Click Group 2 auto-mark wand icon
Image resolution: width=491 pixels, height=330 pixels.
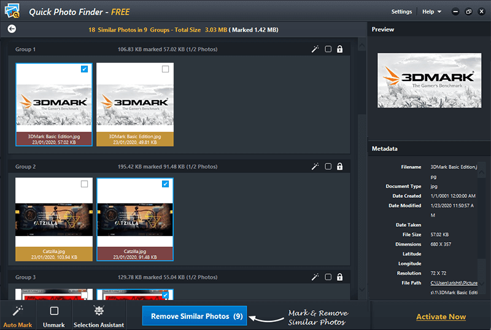(315, 167)
